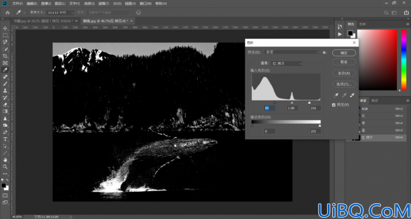The height and width of the screenshot is (219, 411).
Task: Click the foreground color swatch in left toolbar
Action: pos(3,185)
